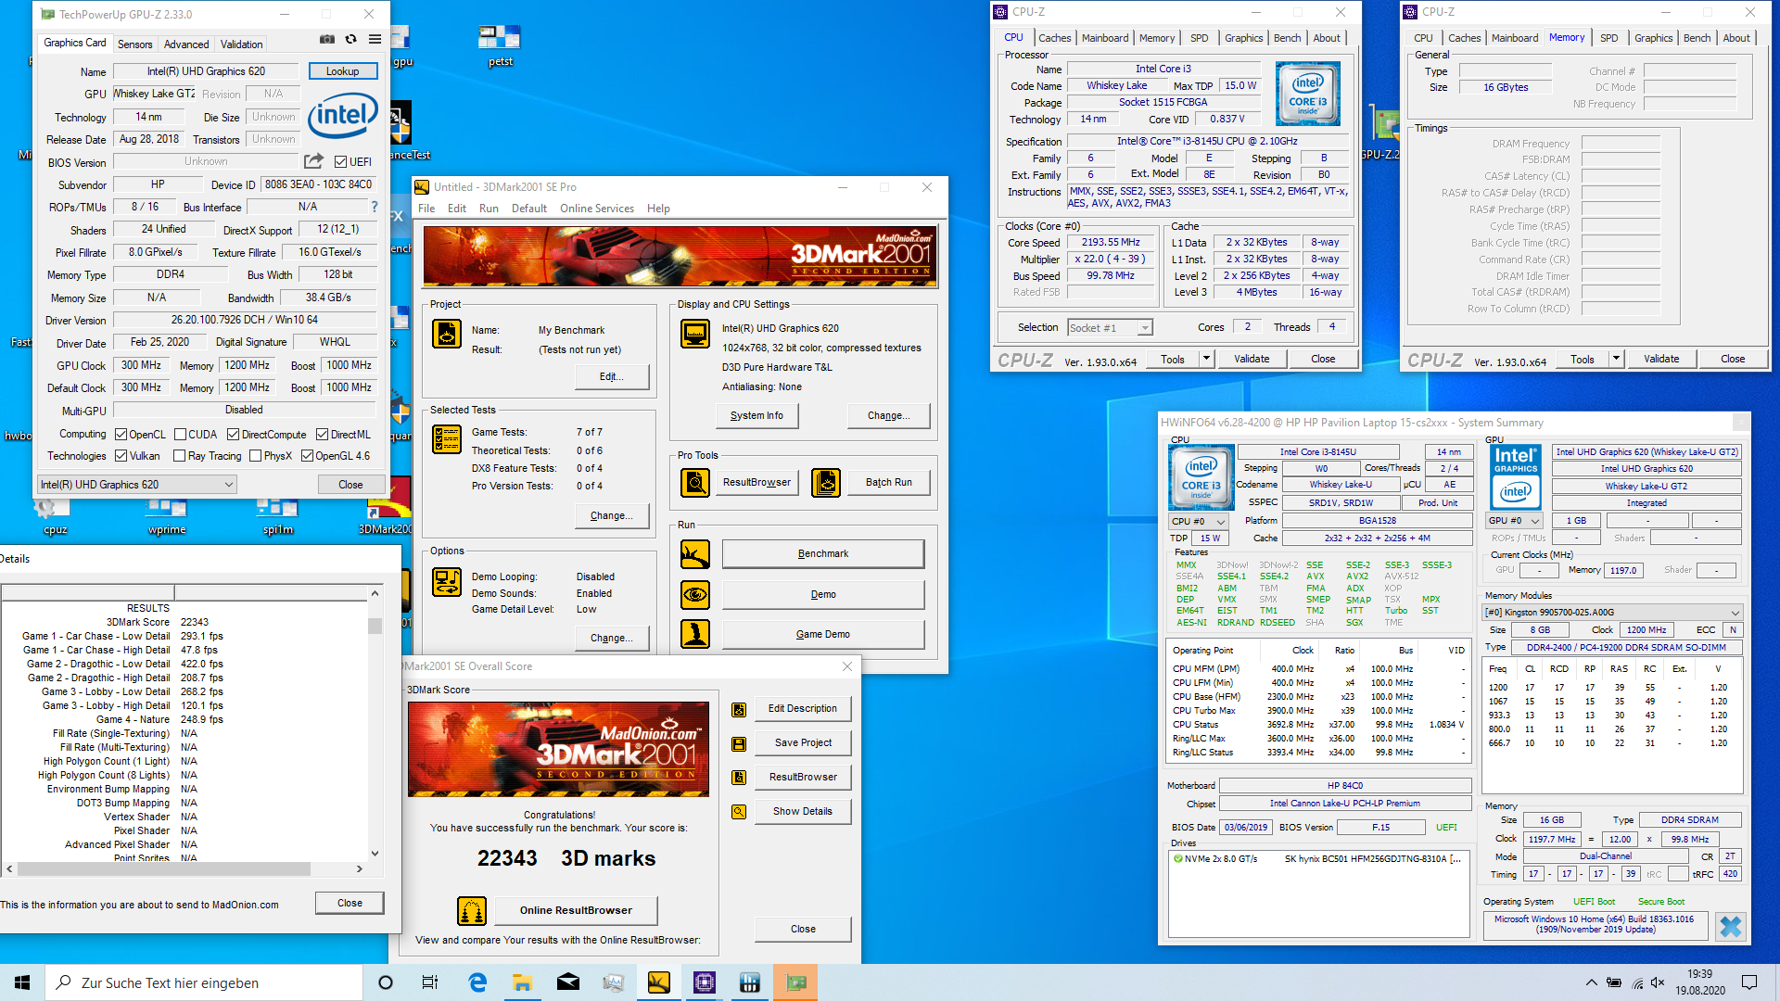Image resolution: width=1780 pixels, height=1001 pixels.
Task: Open File Explorer from taskbar
Action: click(x=522, y=982)
